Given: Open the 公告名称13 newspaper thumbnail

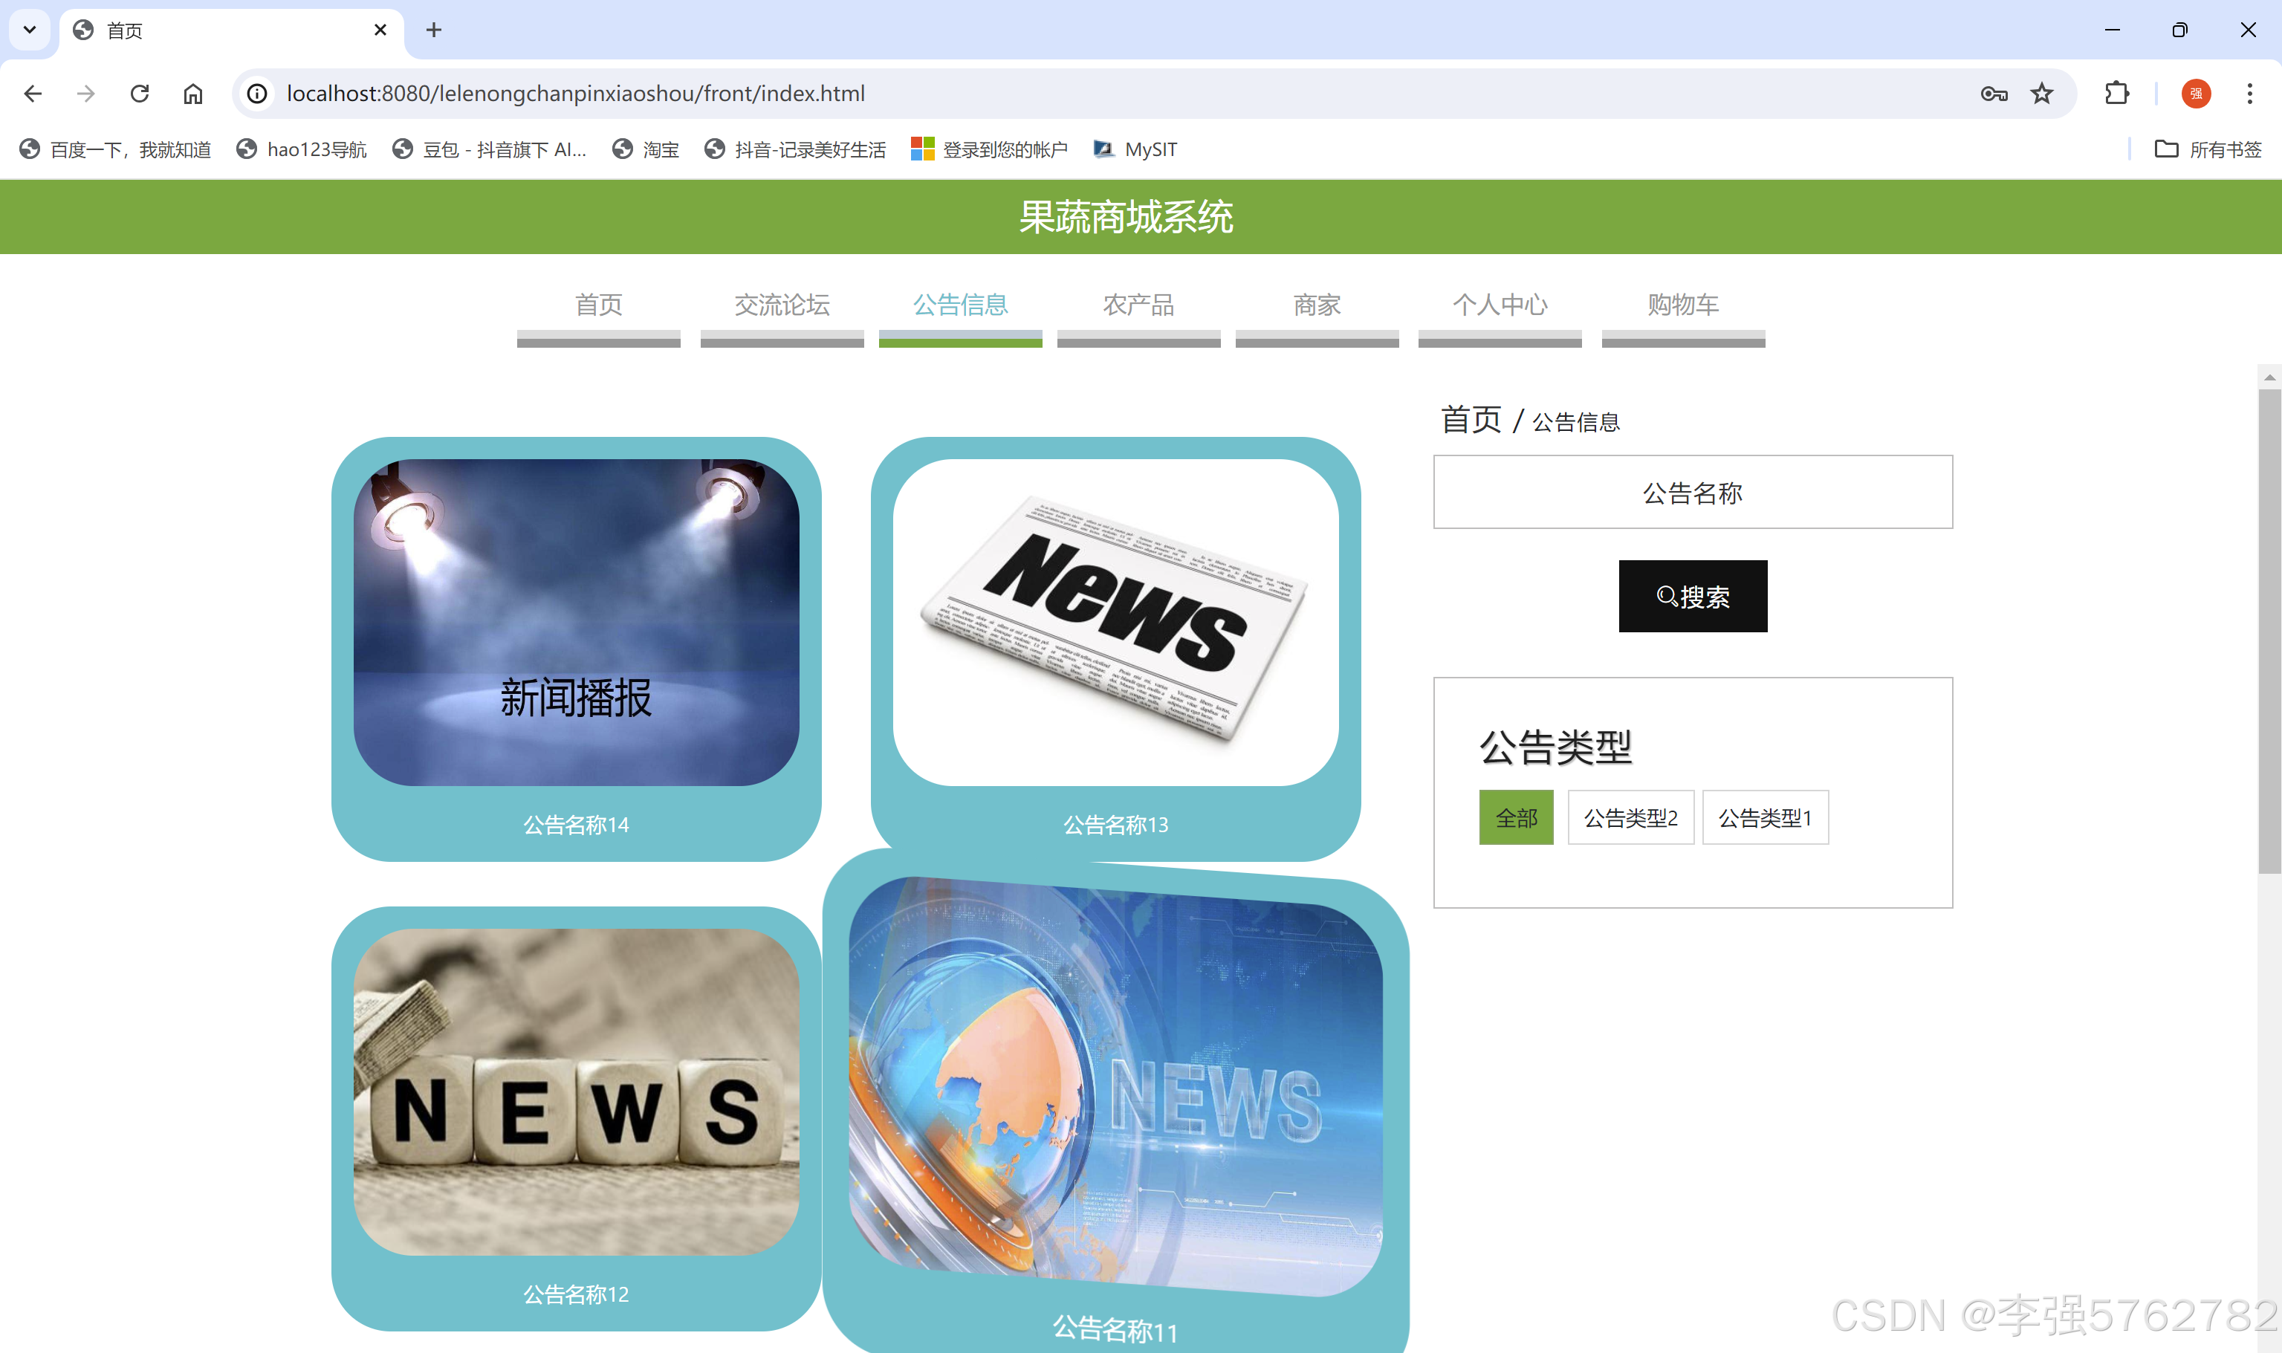Looking at the screenshot, I should (1115, 622).
